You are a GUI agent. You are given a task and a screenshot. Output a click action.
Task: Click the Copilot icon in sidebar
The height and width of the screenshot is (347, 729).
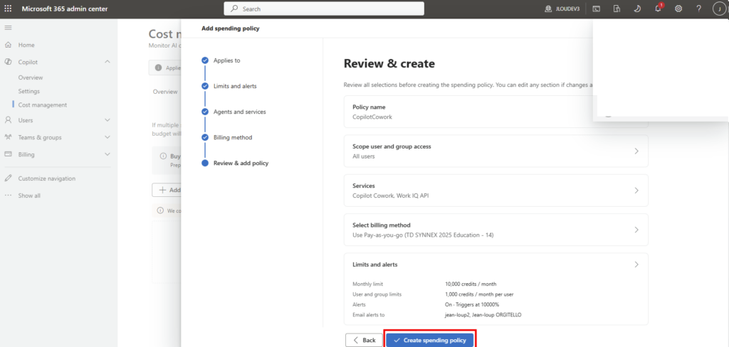point(8,62)
